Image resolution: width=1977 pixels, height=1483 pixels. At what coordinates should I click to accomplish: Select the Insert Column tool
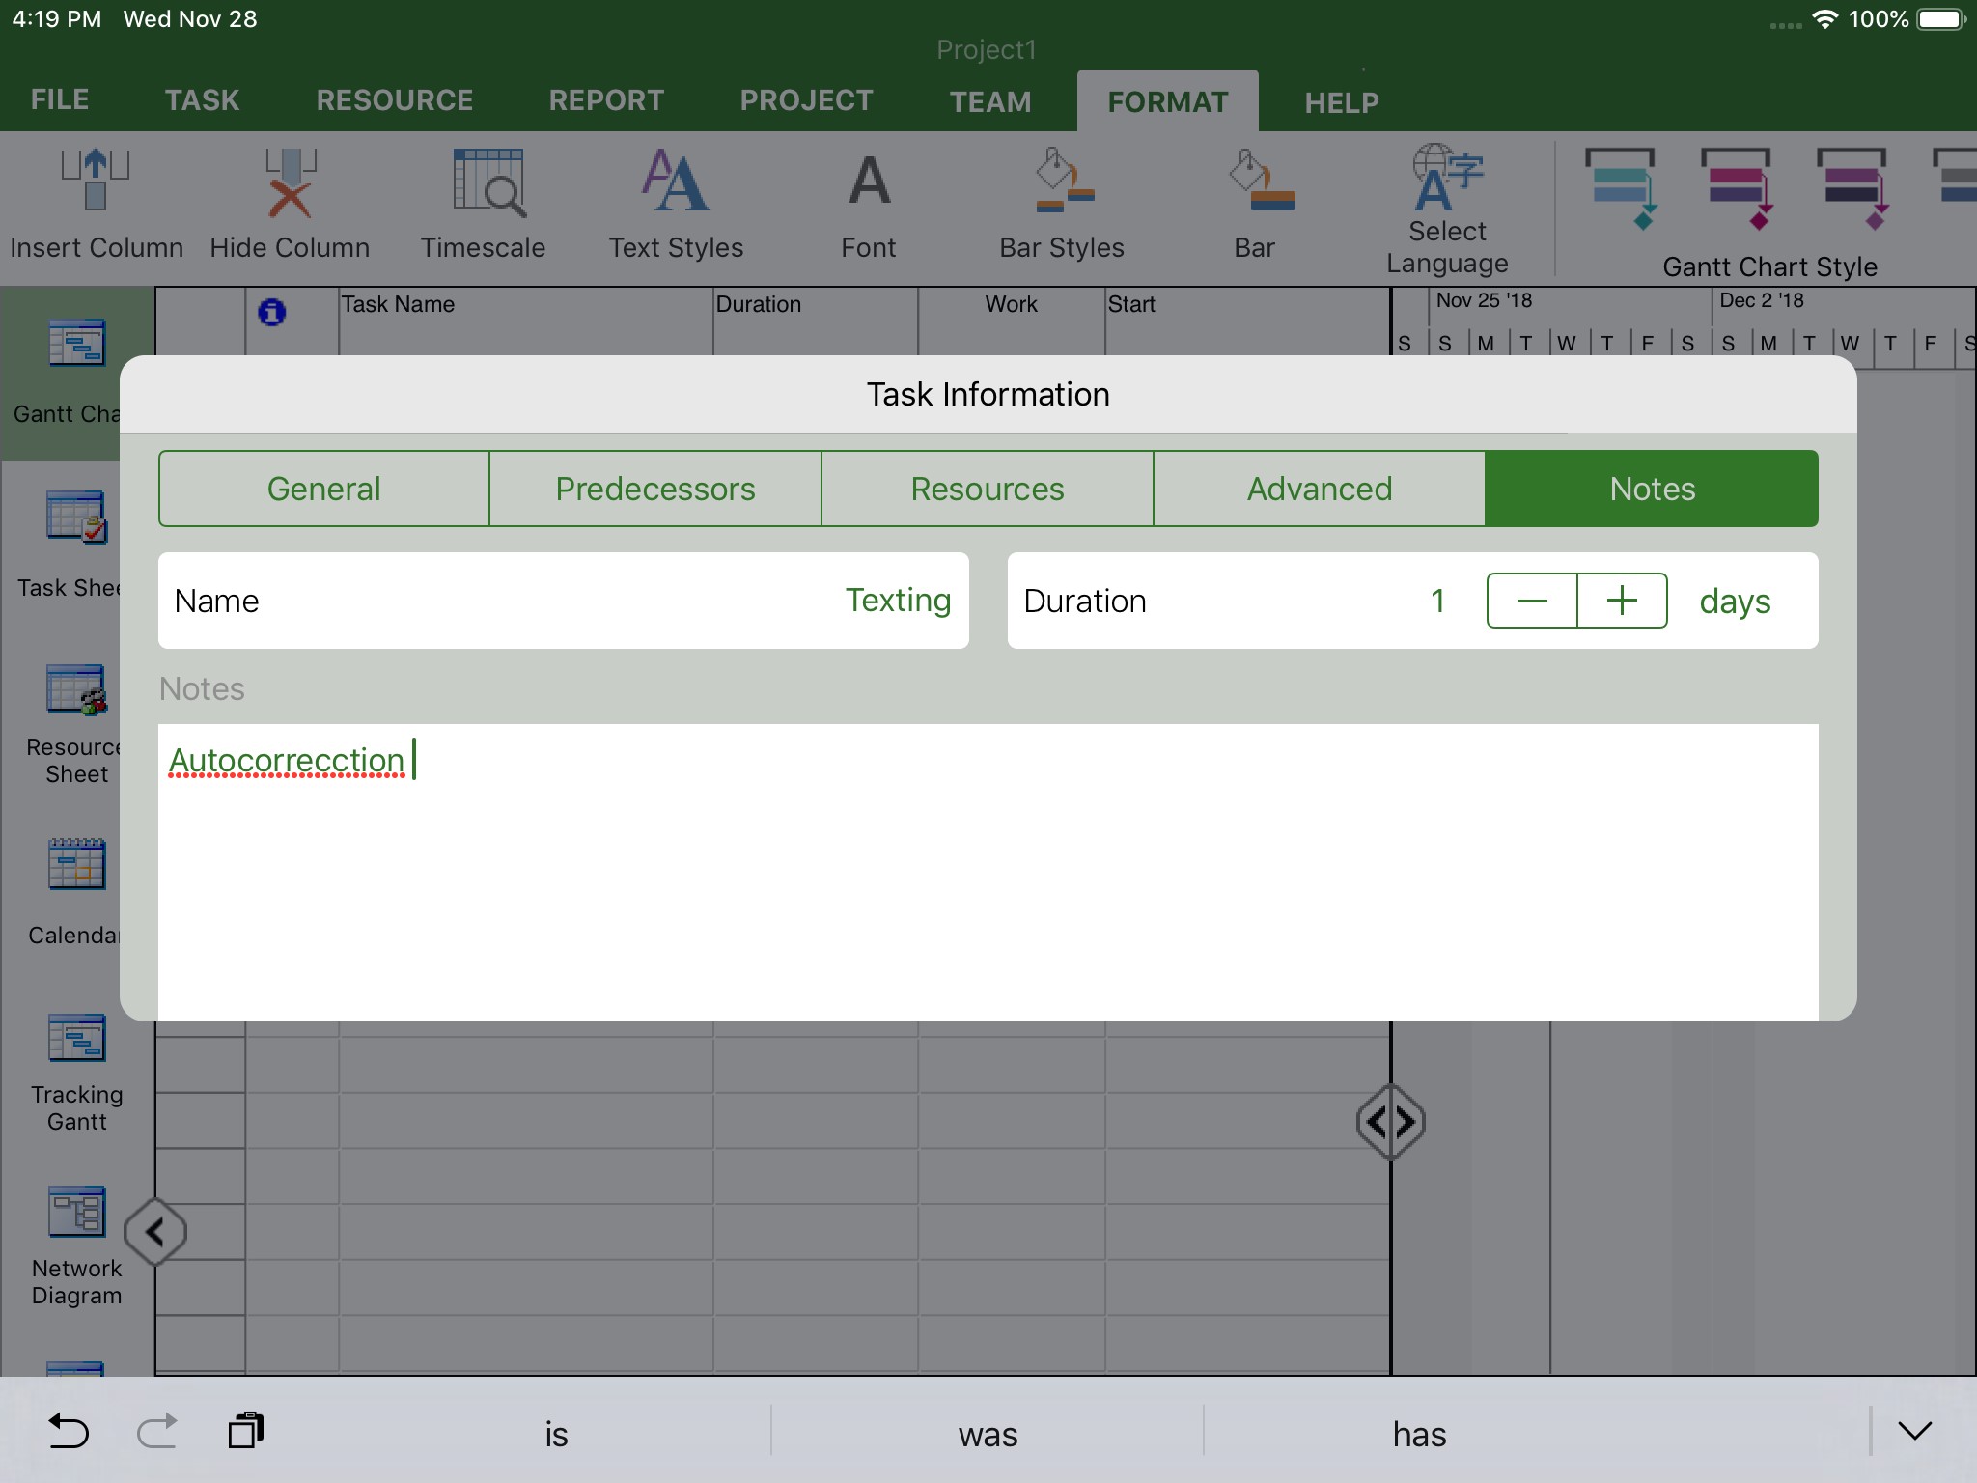coord(95,203)
